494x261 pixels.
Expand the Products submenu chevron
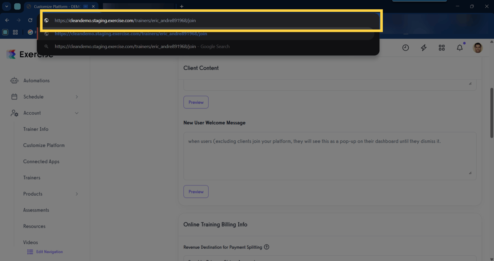[x=77, y=194]
